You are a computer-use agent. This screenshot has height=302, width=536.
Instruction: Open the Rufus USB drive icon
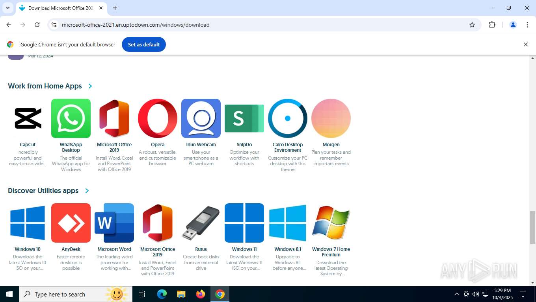point(201,223)
